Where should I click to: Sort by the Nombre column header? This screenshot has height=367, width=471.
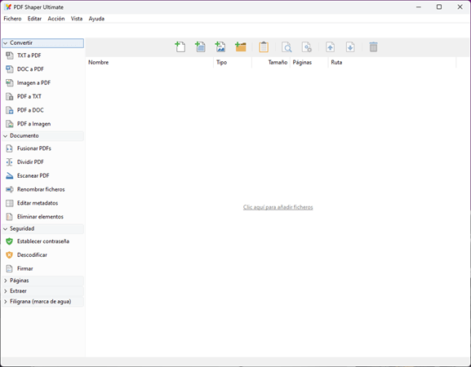click(149, 63)
